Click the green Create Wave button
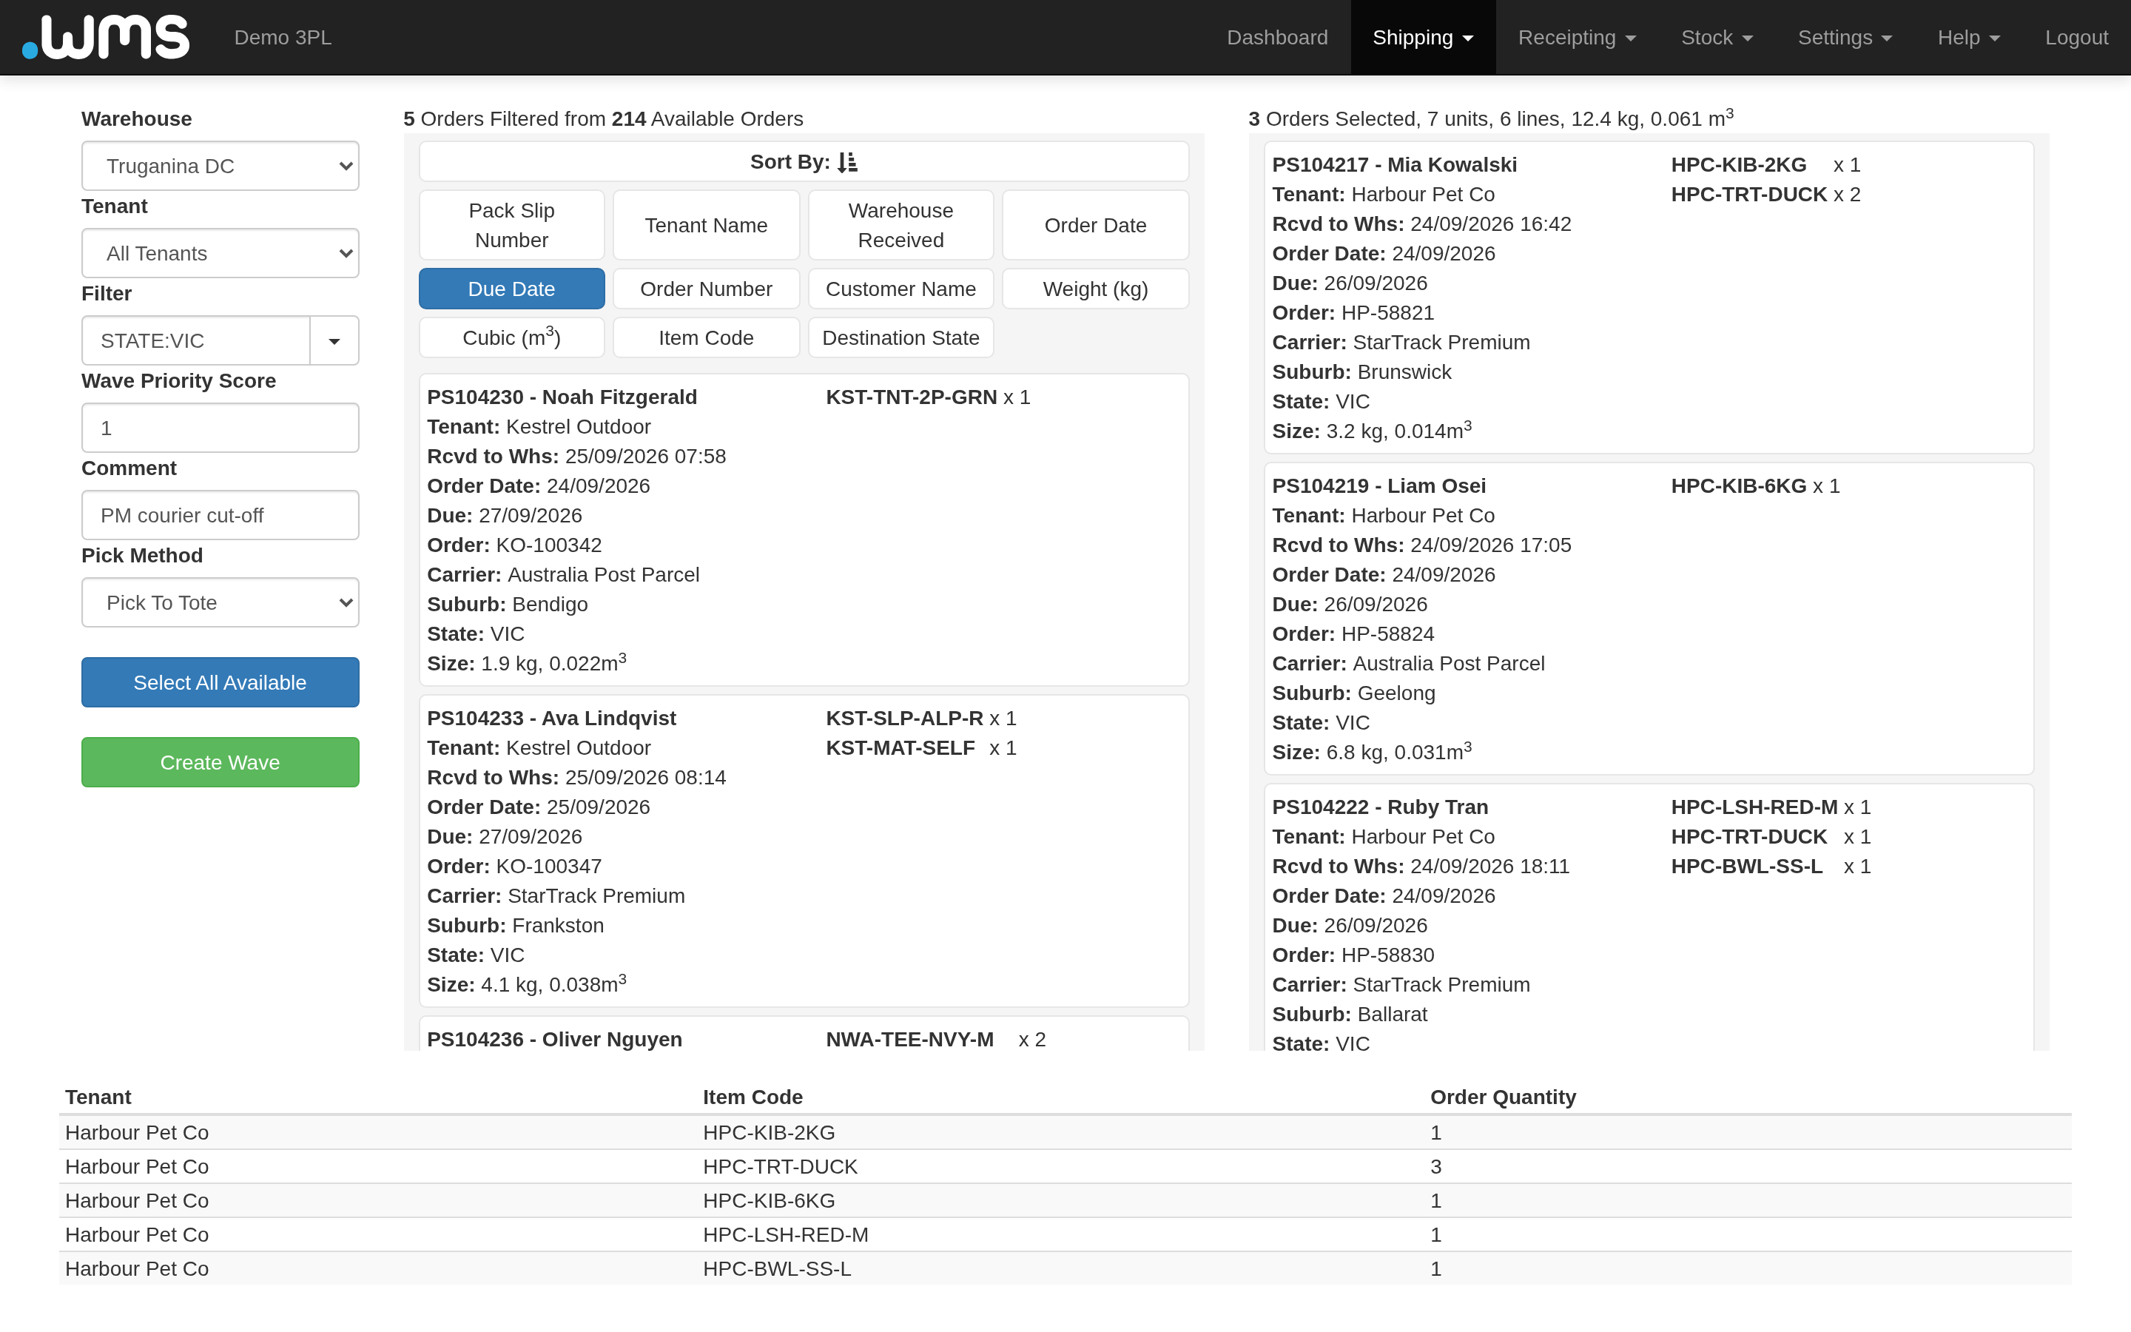This screenshot has width=2131, height=1332. point(220,762)
